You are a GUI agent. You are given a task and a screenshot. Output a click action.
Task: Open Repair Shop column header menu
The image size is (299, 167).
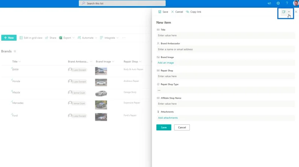pyautogui.click(x=132, y=62)
